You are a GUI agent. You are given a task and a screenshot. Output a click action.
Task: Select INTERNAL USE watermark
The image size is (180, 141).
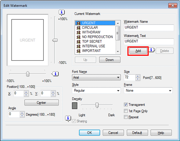point(95,46)
